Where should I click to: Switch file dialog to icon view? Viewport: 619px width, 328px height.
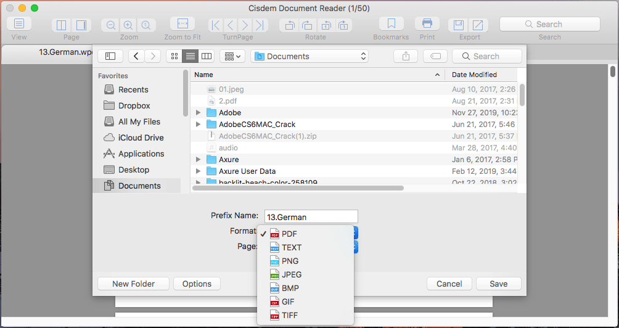click(174, 56)
